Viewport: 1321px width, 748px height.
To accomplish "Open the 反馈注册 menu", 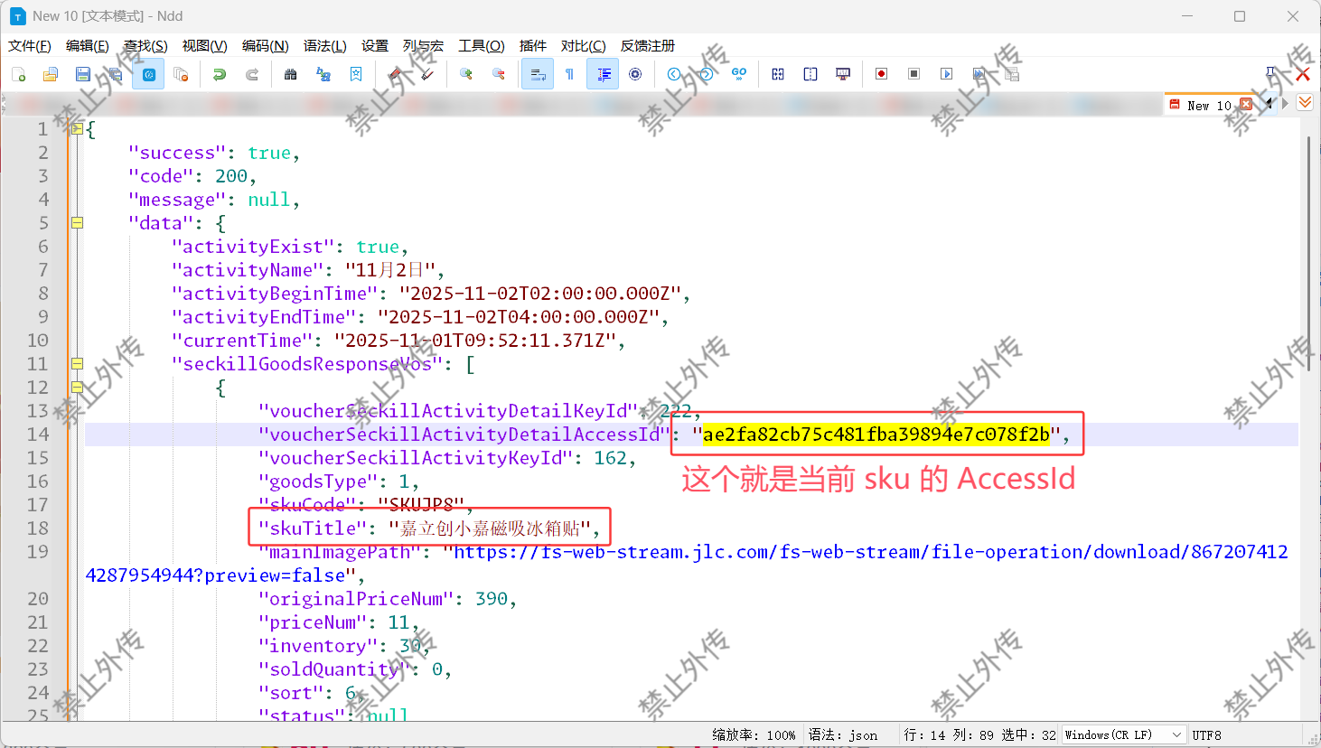I will click(648, 46).
